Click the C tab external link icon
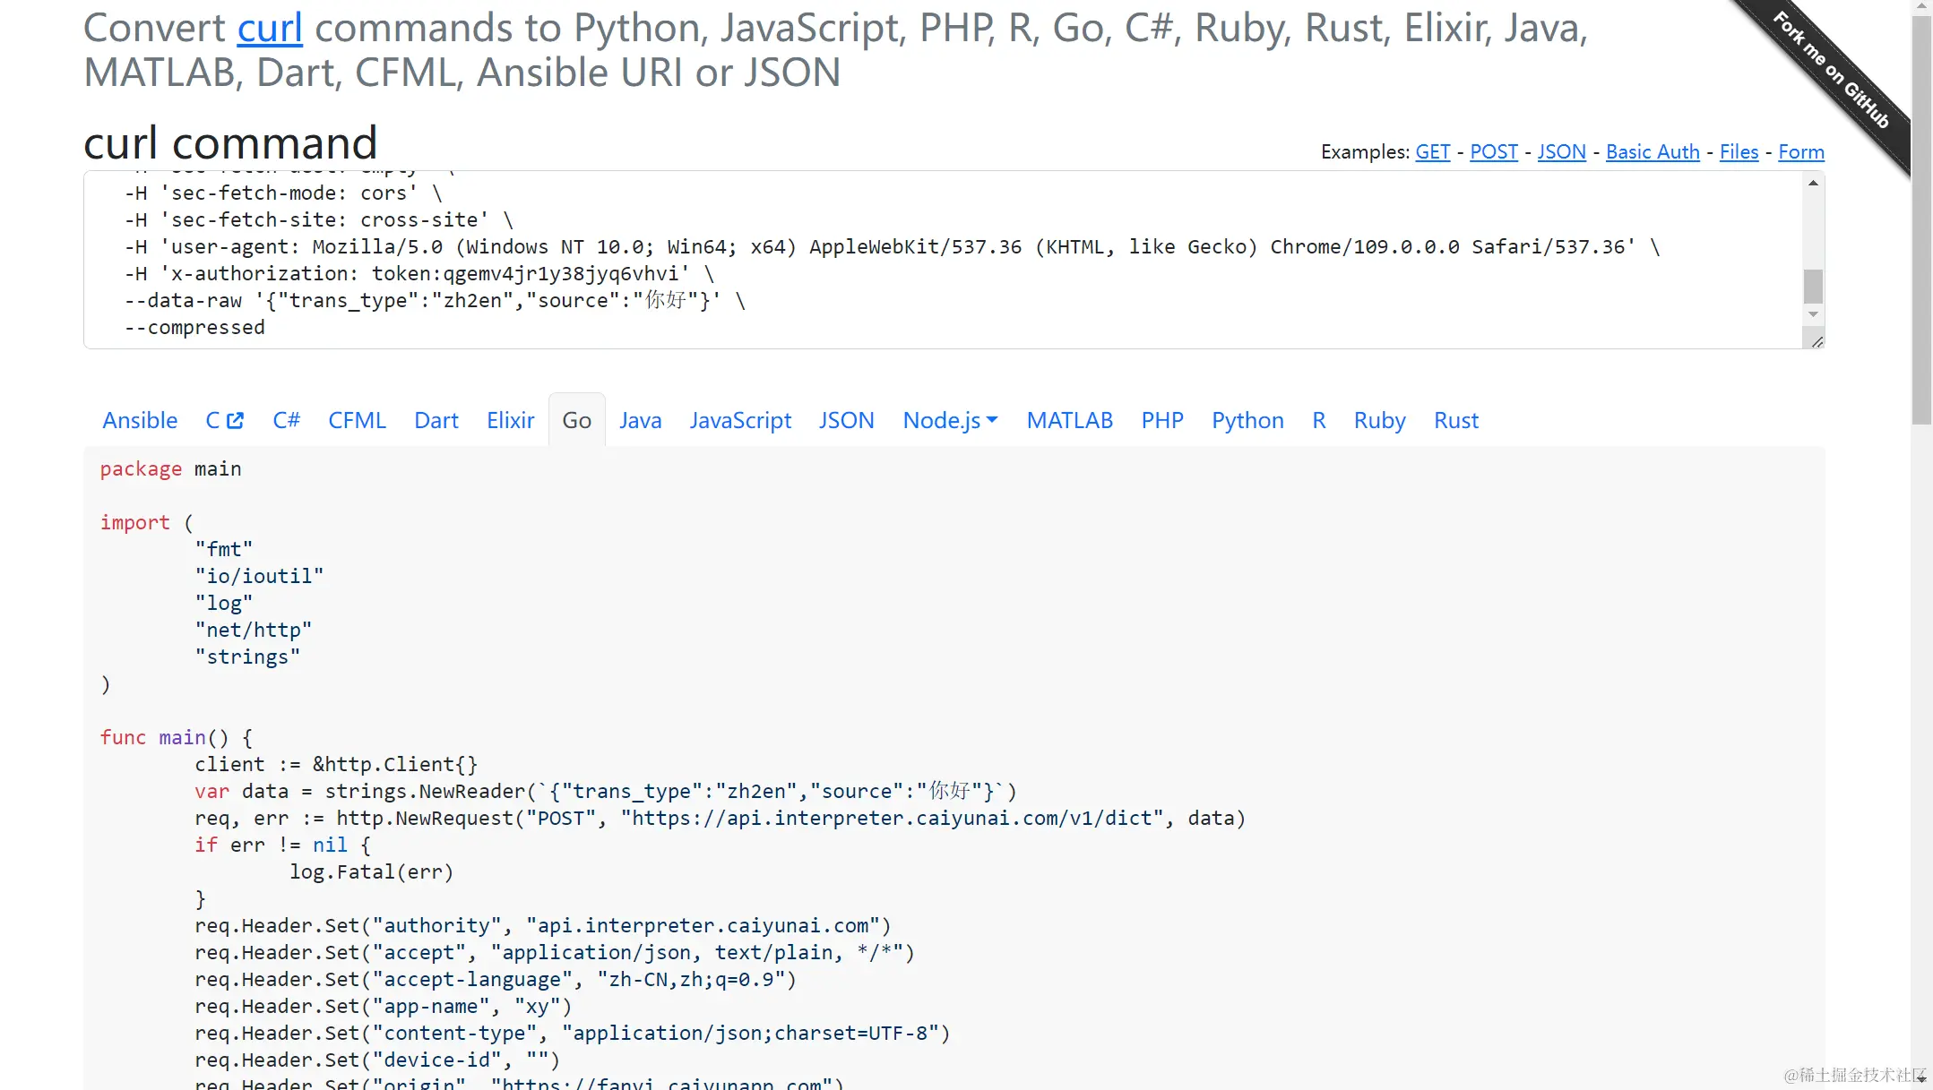 click(x=235, y=420)
